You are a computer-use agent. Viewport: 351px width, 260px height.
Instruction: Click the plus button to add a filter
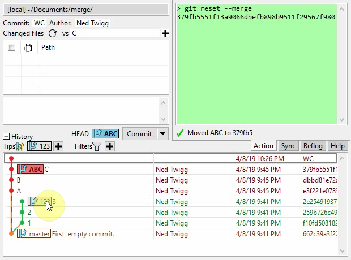(x=110, y=146)
